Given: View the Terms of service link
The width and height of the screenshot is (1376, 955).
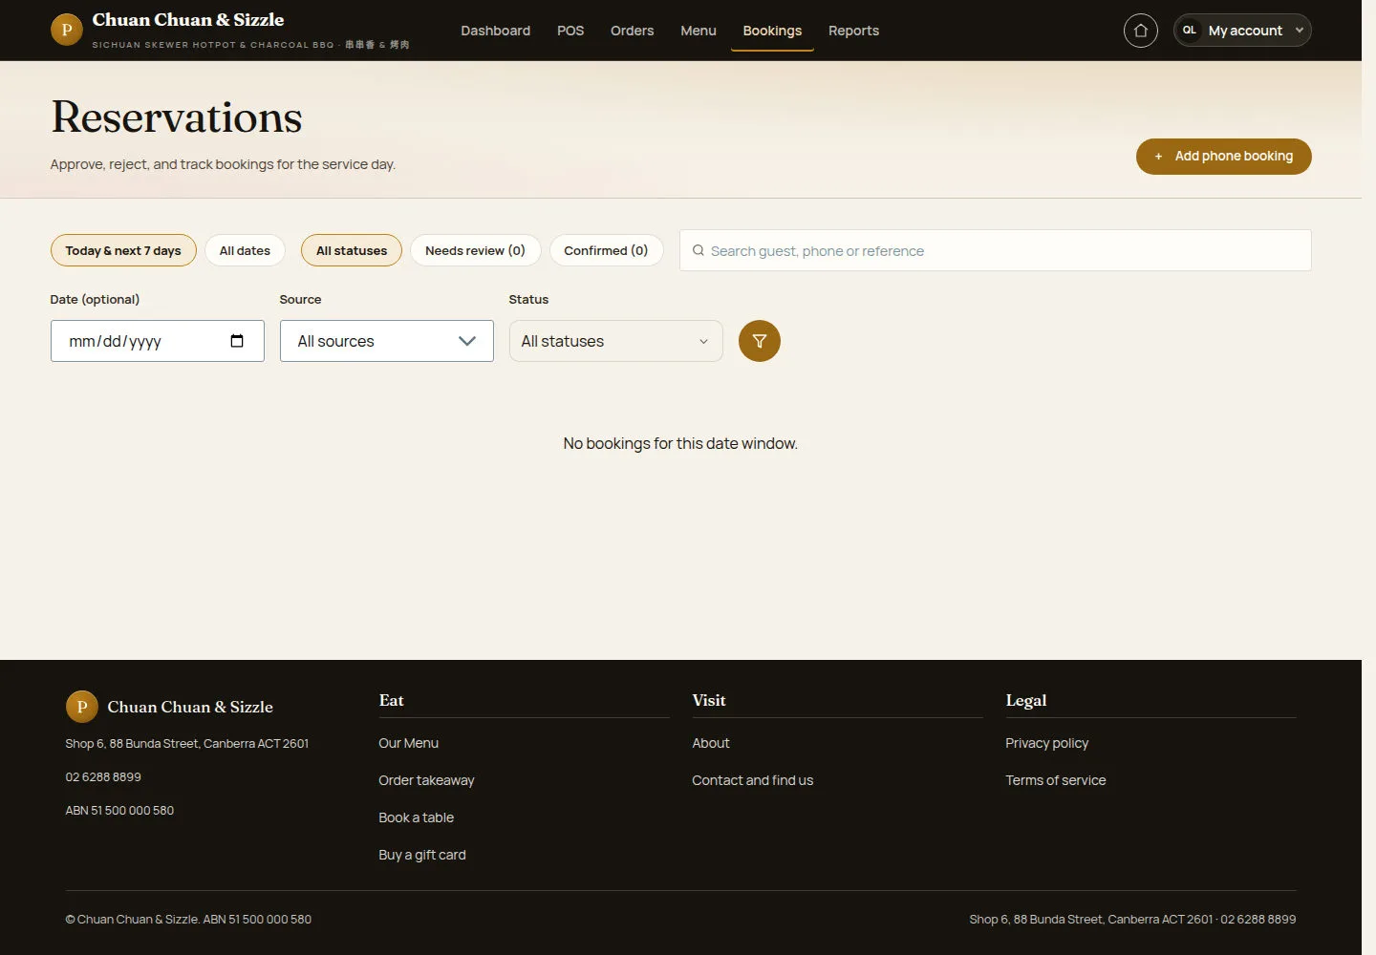Looking at the screenshot, I should pos(1056,780).
